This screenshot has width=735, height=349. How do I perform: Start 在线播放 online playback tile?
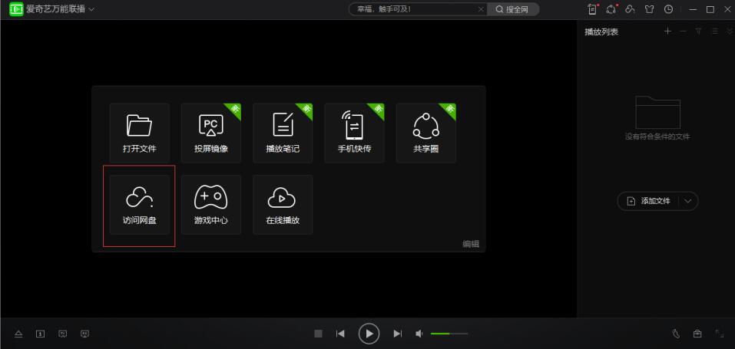(283, 205)
